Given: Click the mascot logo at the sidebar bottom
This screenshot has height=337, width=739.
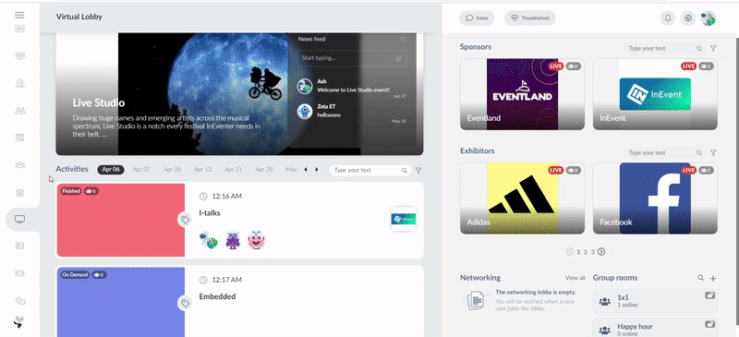Looking at the screenshot, I should 18,322.
